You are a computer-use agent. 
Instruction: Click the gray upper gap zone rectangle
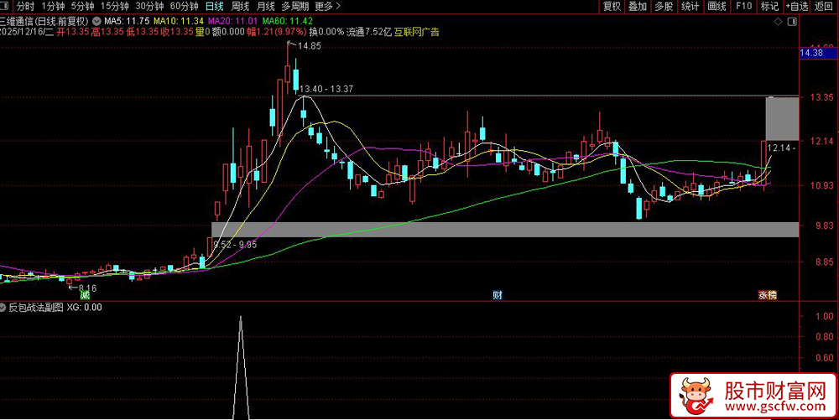pos(782,119)
